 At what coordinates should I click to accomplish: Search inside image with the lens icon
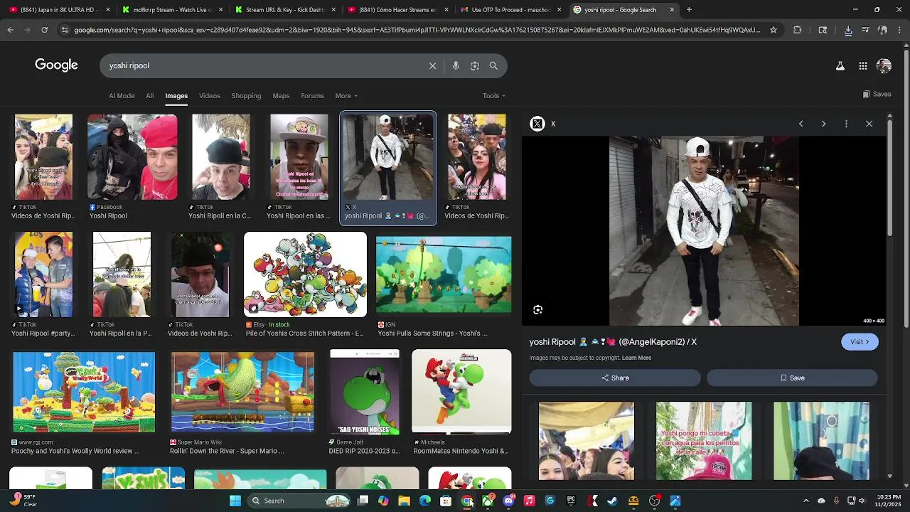[x=538, y=309]
